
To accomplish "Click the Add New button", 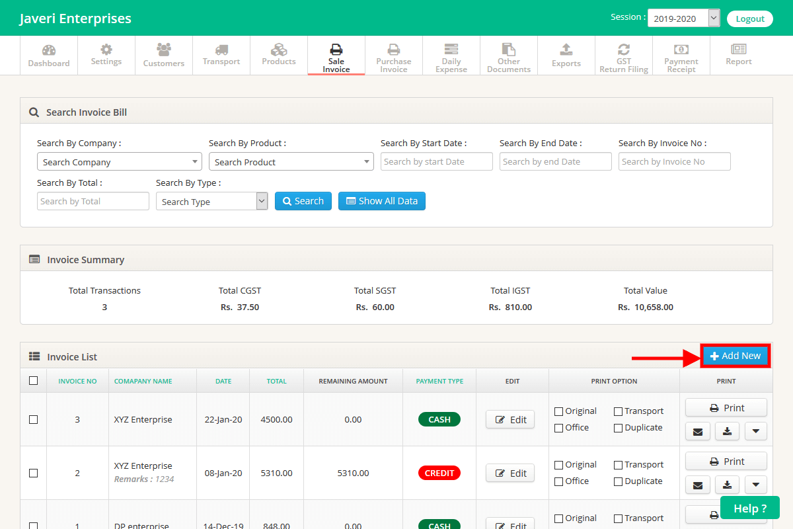I will tap(735, 355).
